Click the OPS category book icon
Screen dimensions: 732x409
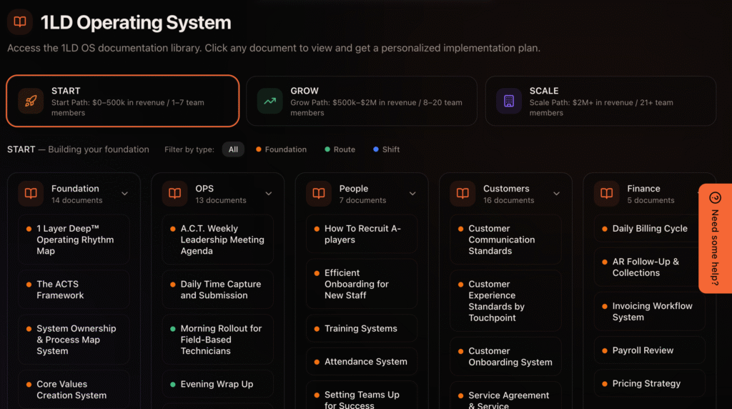coord(174,194)
